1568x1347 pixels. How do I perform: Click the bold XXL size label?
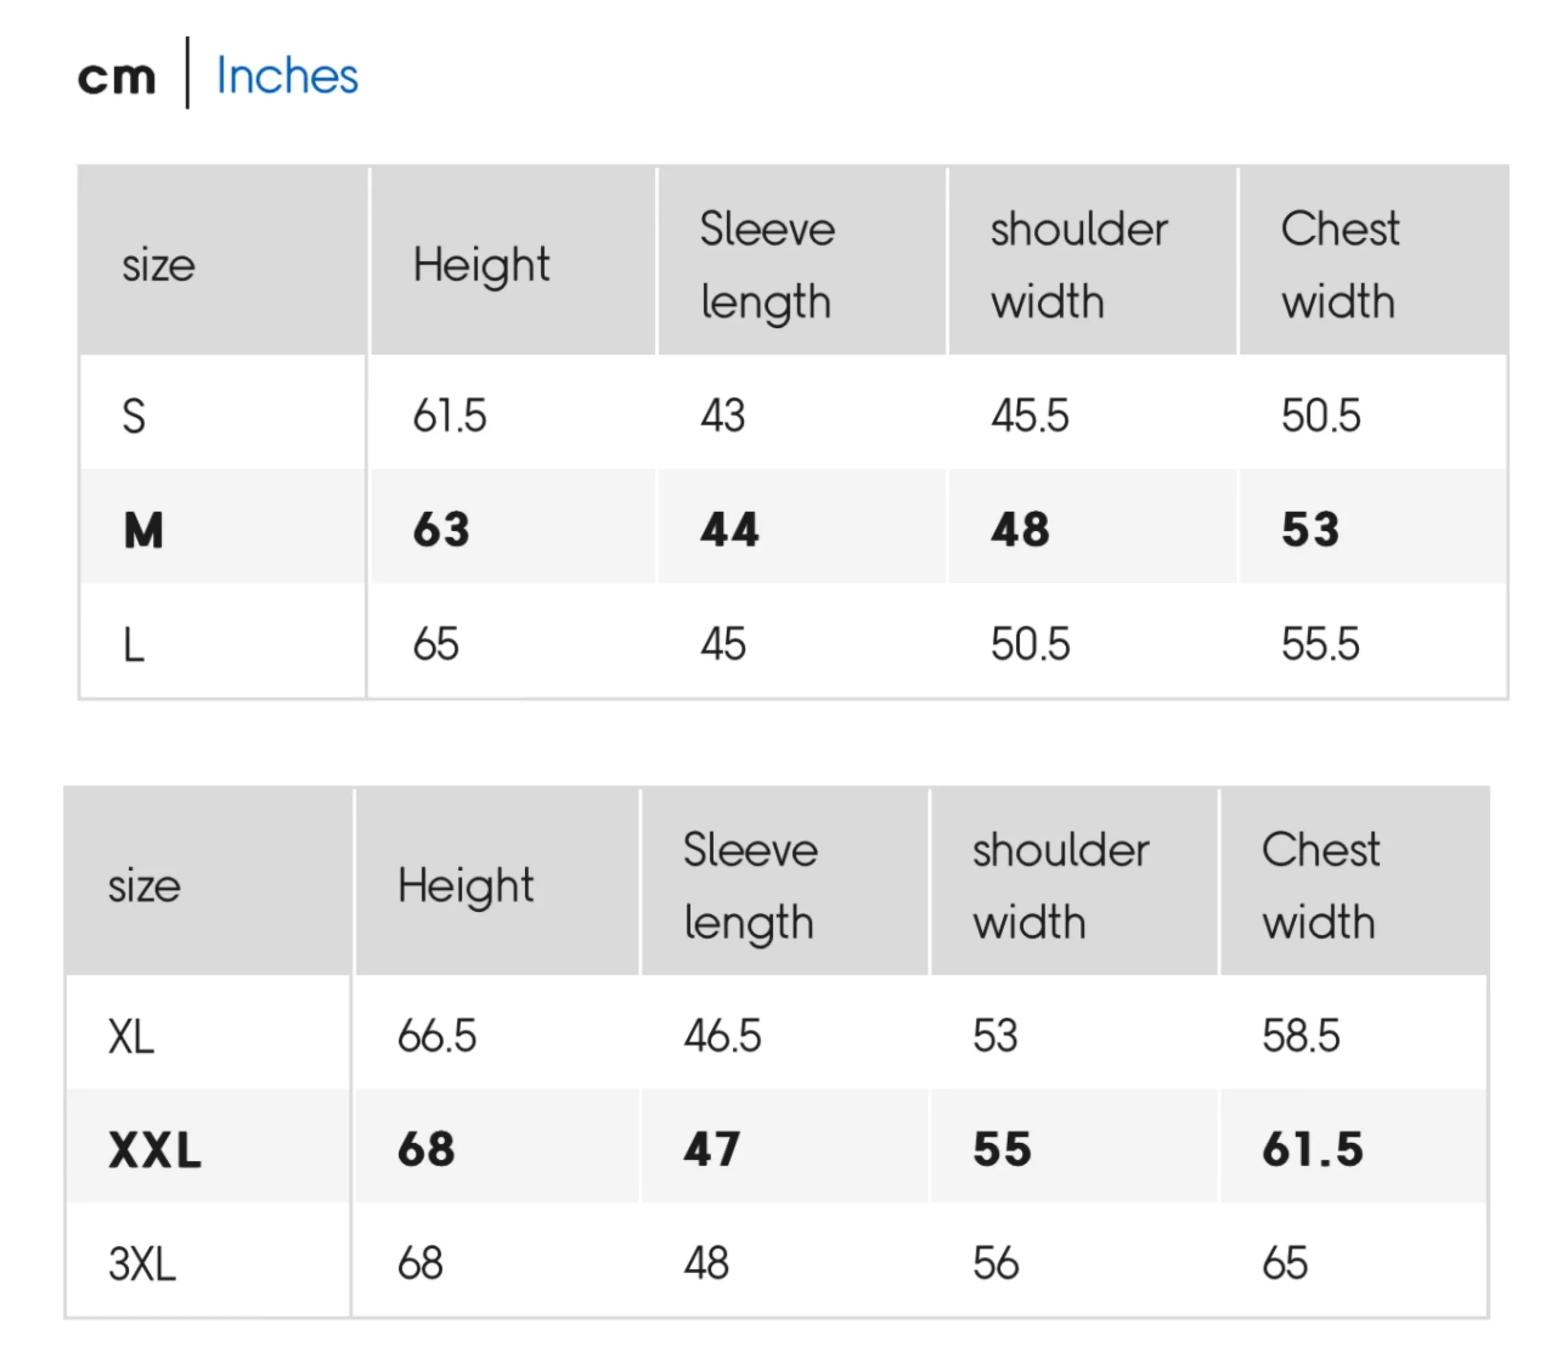tap(155, 1150)
